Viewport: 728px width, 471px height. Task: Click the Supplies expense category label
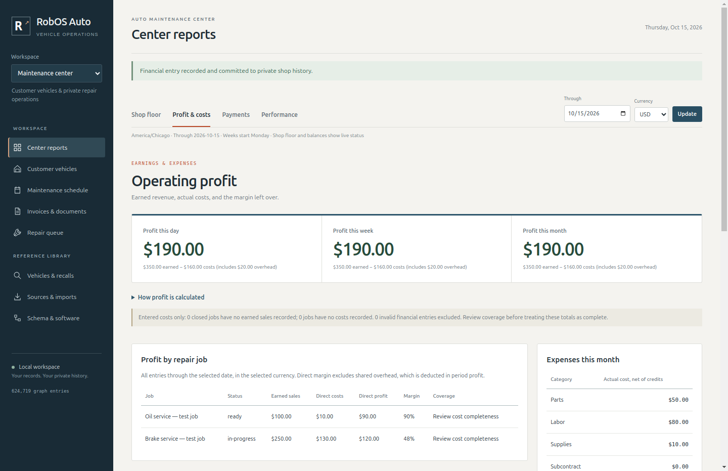pyautogui.click(x=561, y=445)
